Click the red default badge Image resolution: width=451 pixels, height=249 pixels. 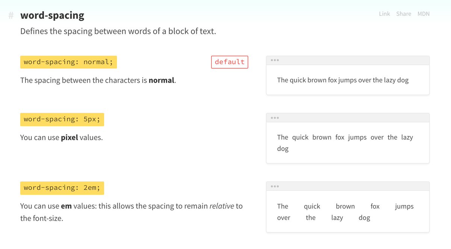pyautogui.click(x=230, y=62)
